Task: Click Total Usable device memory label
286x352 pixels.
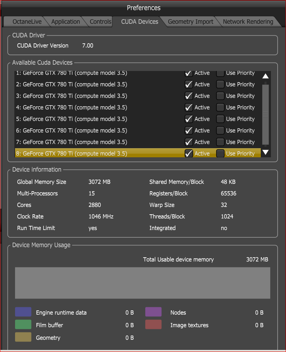Action: click(178, 259)
